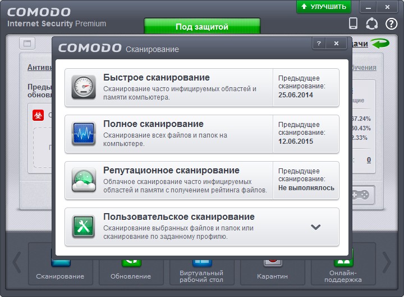The height and width of the screenshot is (297, 404).
Task: Click the underlined 0 link in main window
Action: (x=369, y=160)
